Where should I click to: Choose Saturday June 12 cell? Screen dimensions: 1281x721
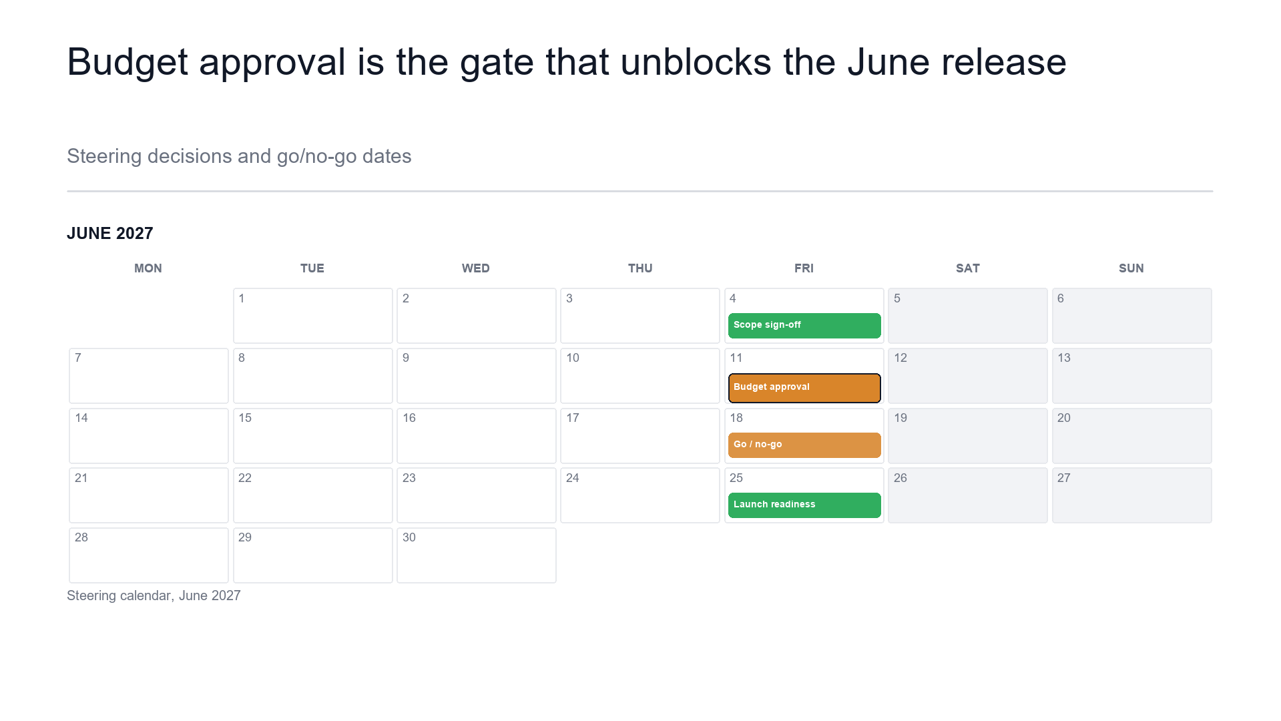click(x=968, y=376)
